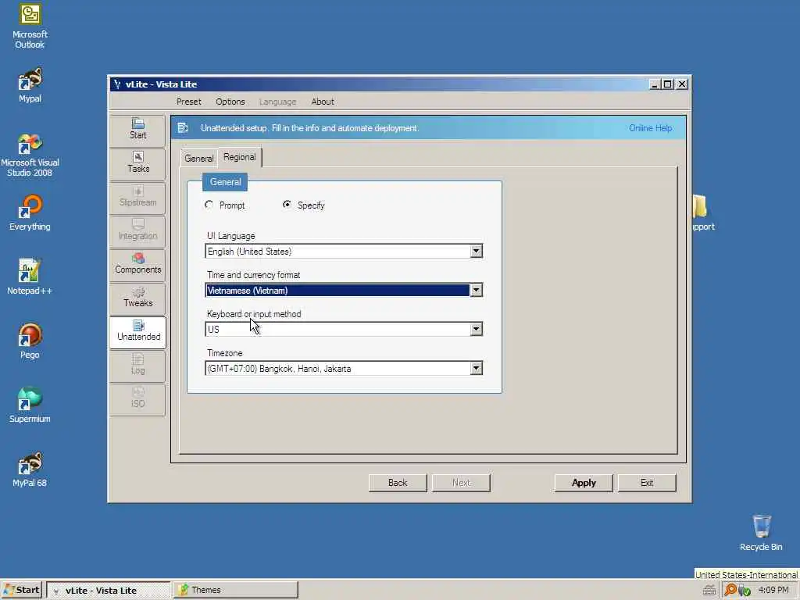Open the Online Help link
This screenshot has width=800, height=600.
[650, 128]
